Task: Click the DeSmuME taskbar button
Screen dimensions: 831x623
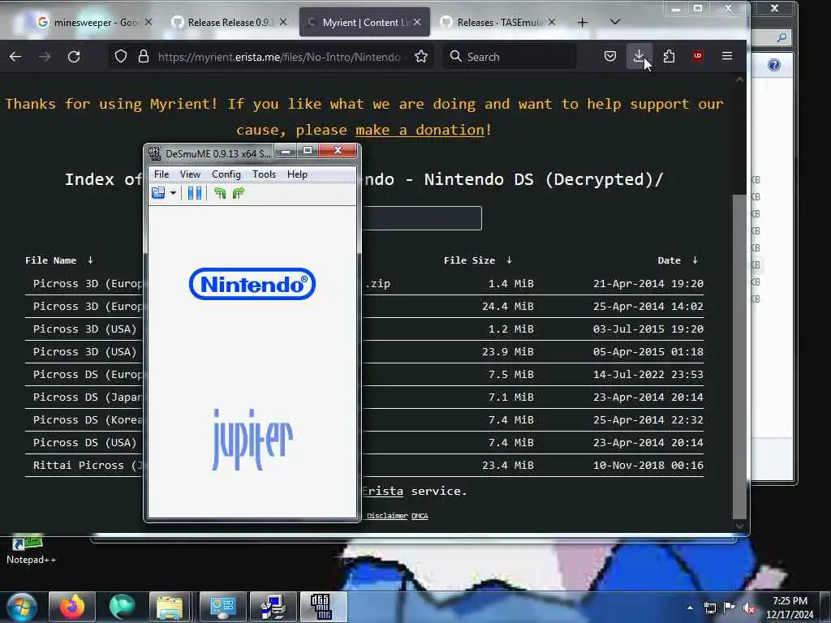Action: pos(323,607)
